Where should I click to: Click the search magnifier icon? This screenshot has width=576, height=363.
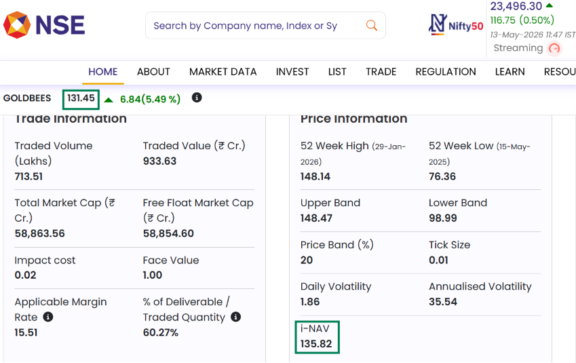tap(371, 25)
